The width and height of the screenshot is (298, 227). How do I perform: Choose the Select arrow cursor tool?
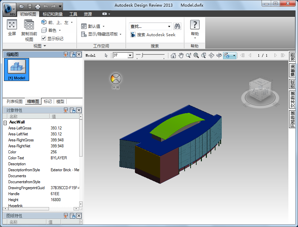tap(106, 55)
